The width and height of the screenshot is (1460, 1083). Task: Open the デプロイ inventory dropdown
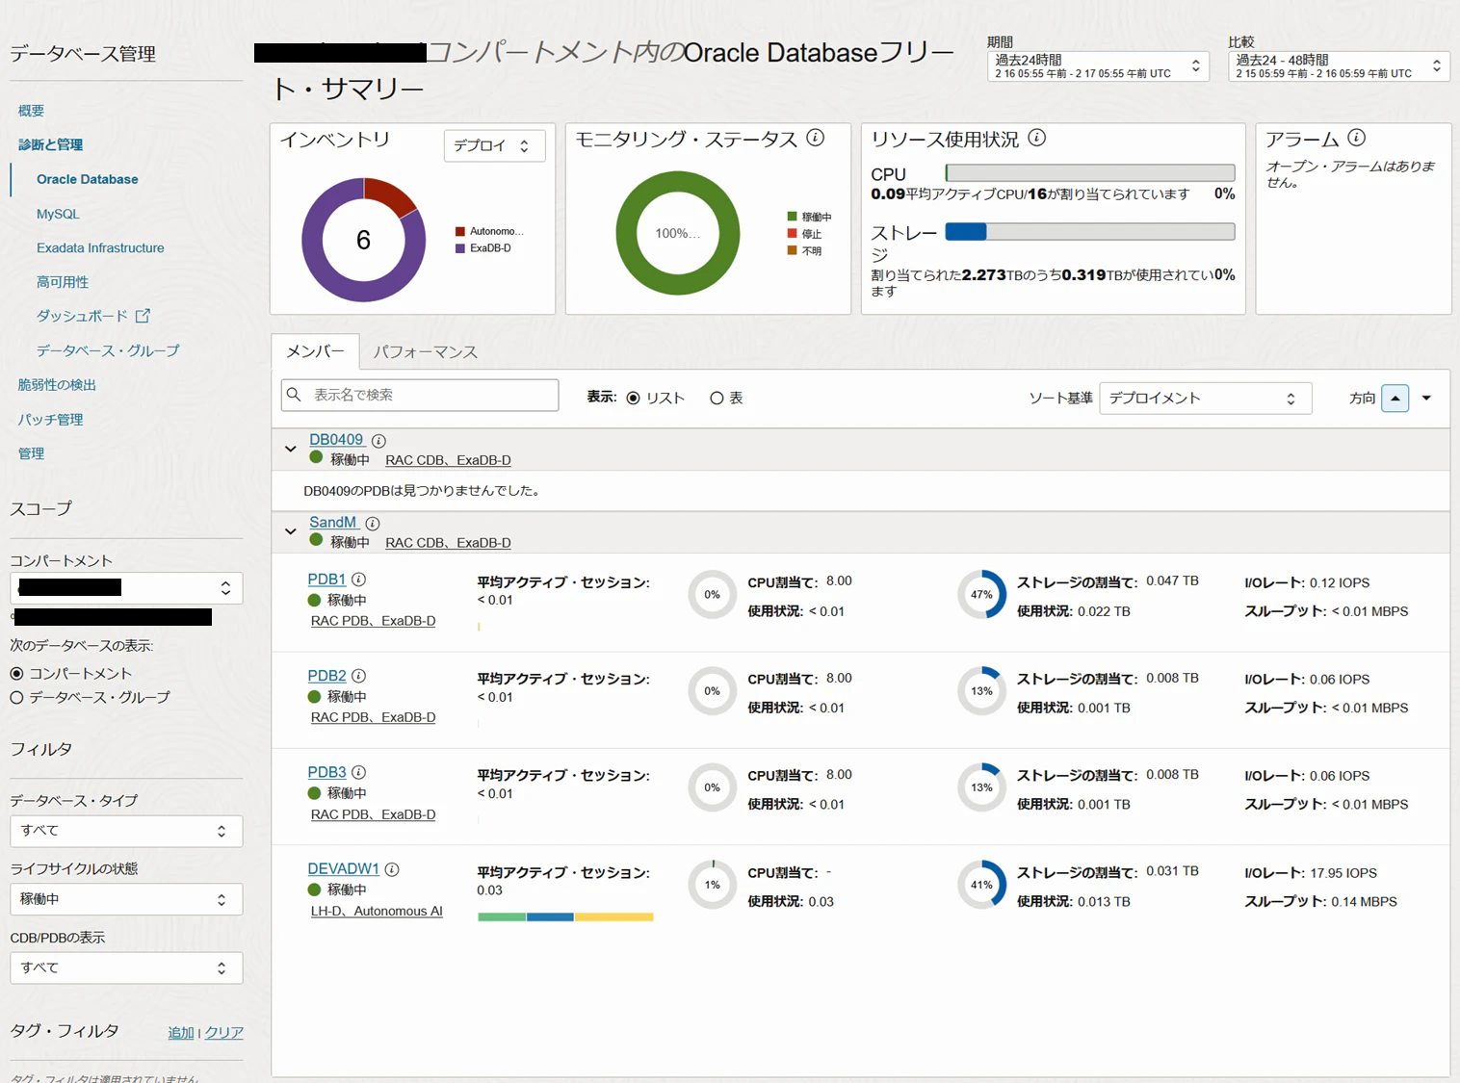pos(494,145)
